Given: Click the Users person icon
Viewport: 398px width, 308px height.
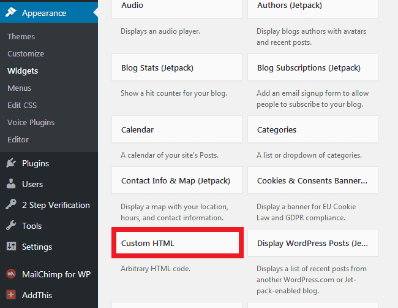Looking at the screenshot, I should (11, 183).
